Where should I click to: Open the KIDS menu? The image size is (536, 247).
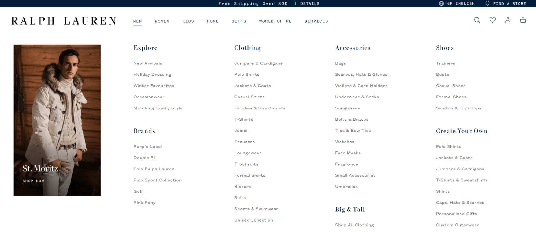point(188,21)
